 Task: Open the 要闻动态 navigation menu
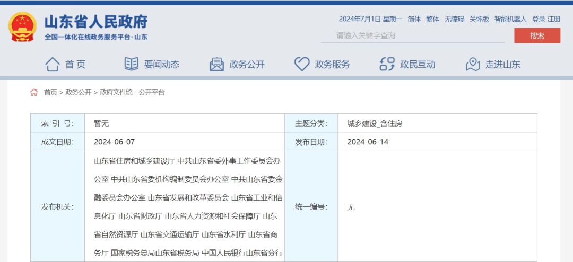point(161,65)
